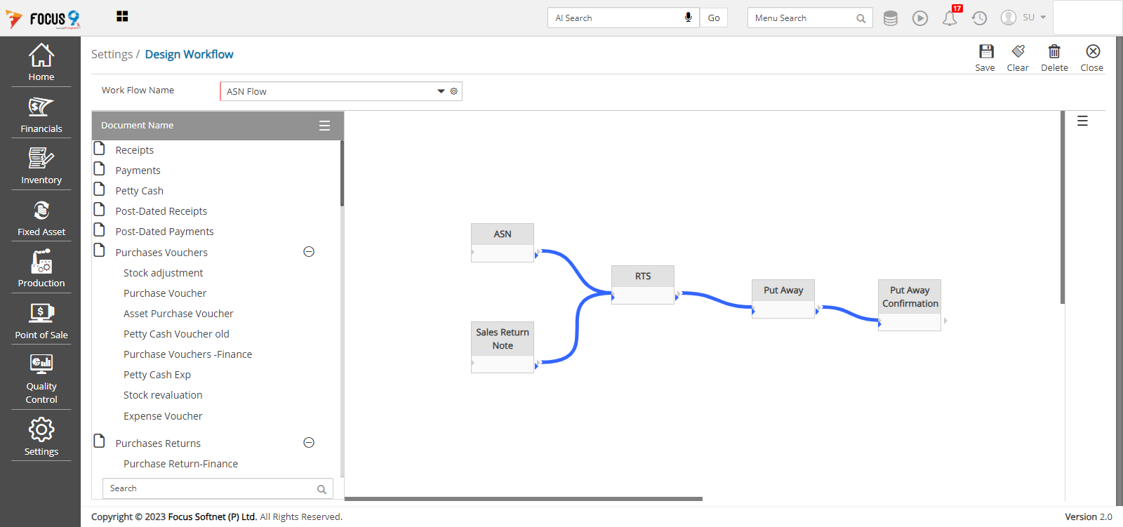Open the apps grid icon
Screen dimensions: 1123x527
122,16
